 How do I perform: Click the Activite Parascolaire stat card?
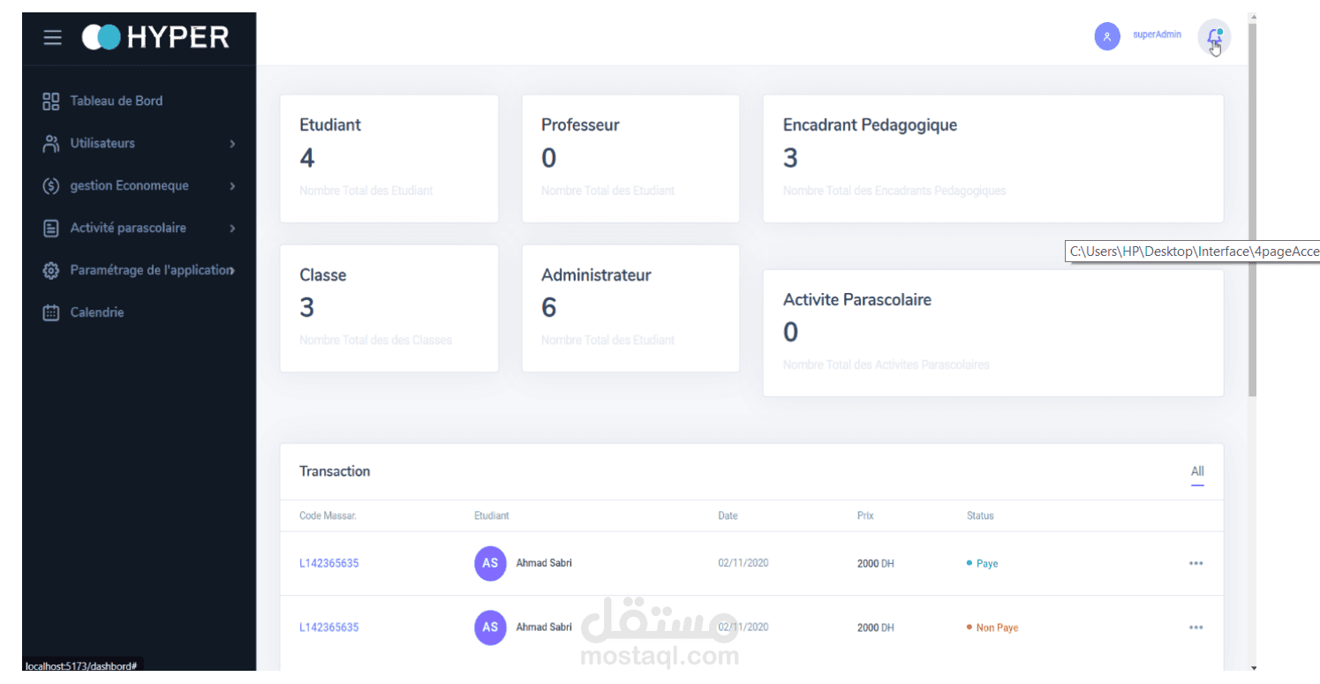pyautogui.click(x=993, y=333)
